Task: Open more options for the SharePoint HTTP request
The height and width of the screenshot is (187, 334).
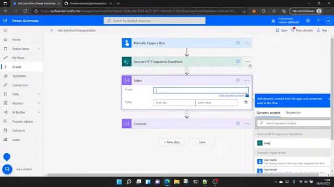Action: pyautogui.click(x=247, y=61)
